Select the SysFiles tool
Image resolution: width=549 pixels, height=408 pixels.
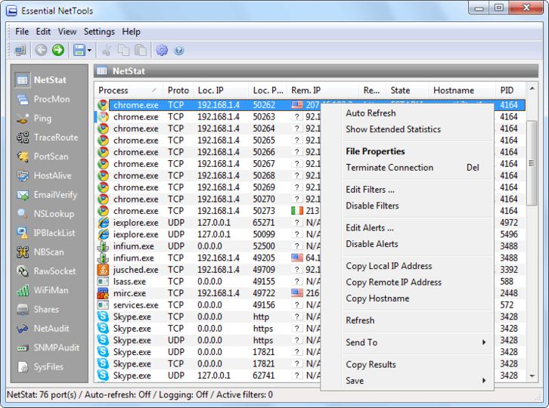pos(40,366)
